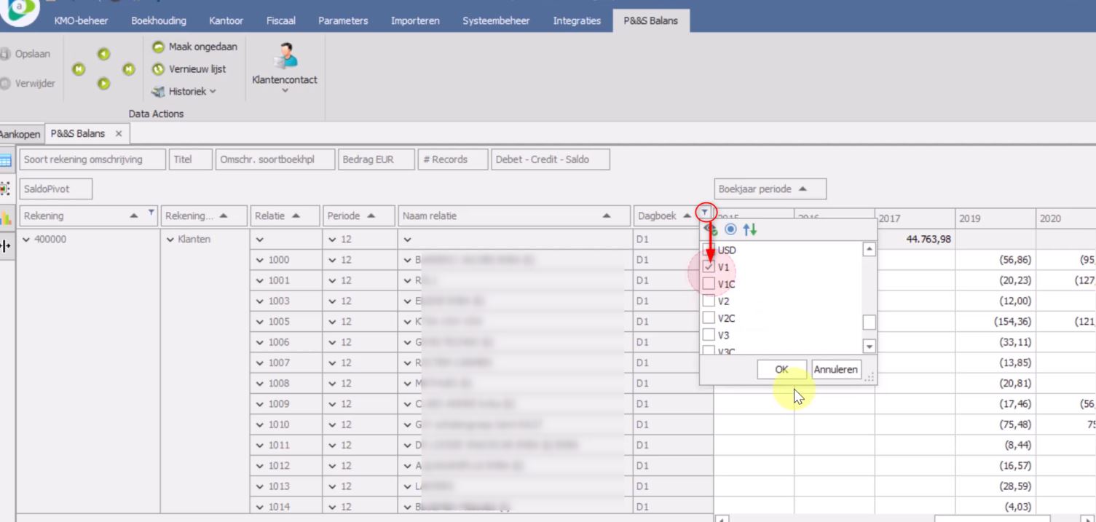Collapse the 400000 account row
Viewport: 1096px width, 522px height.
(x=27, y=239)
